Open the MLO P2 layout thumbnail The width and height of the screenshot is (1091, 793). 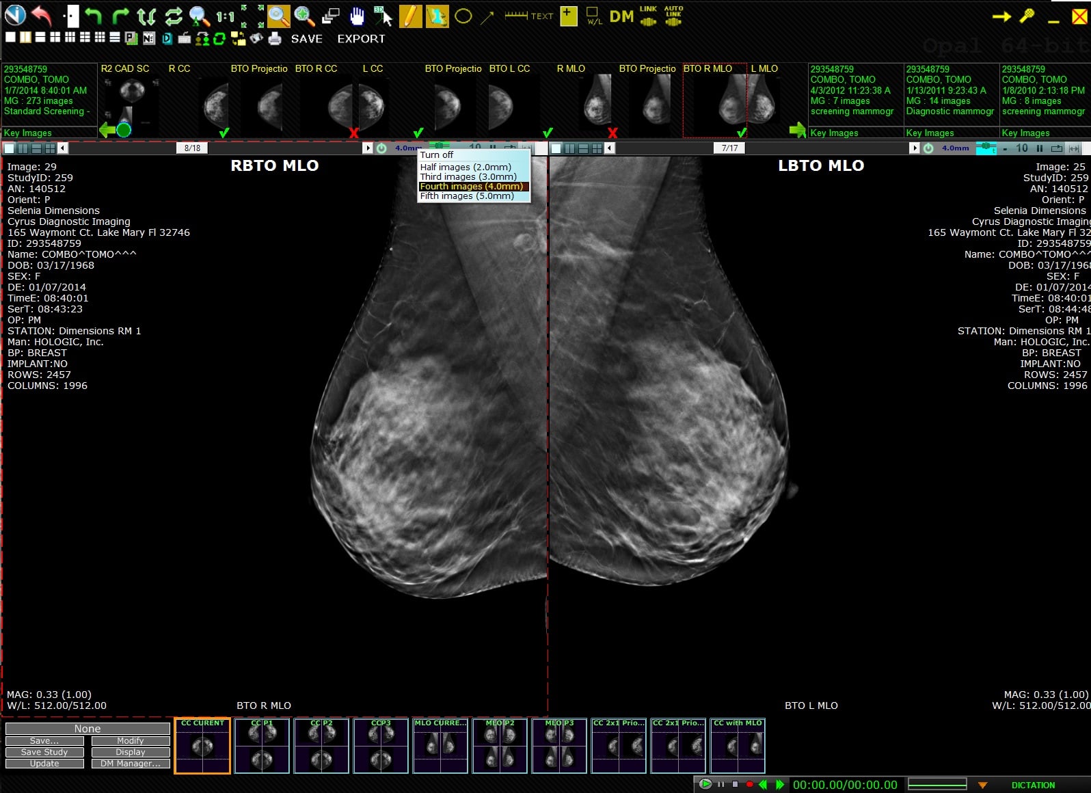coord(500,746)
